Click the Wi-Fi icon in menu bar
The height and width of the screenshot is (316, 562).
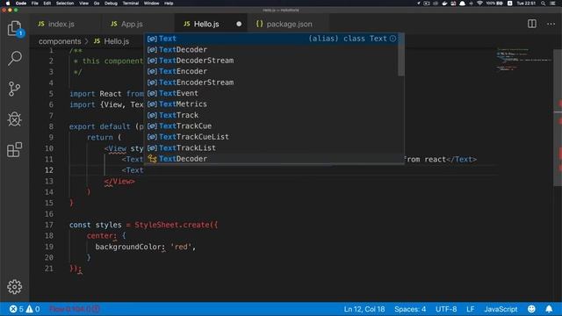(479, 4)
